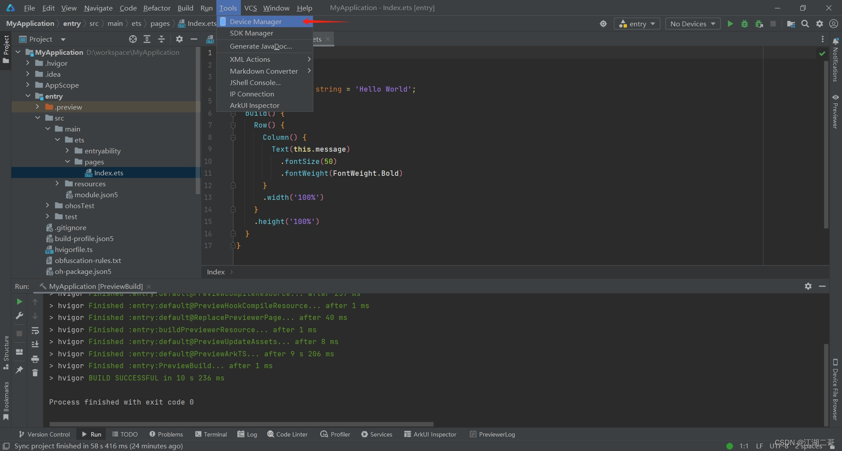Click the green Run app icon
Image resolution: width=842 pixels, height=451 pixels.
[730, 24]
